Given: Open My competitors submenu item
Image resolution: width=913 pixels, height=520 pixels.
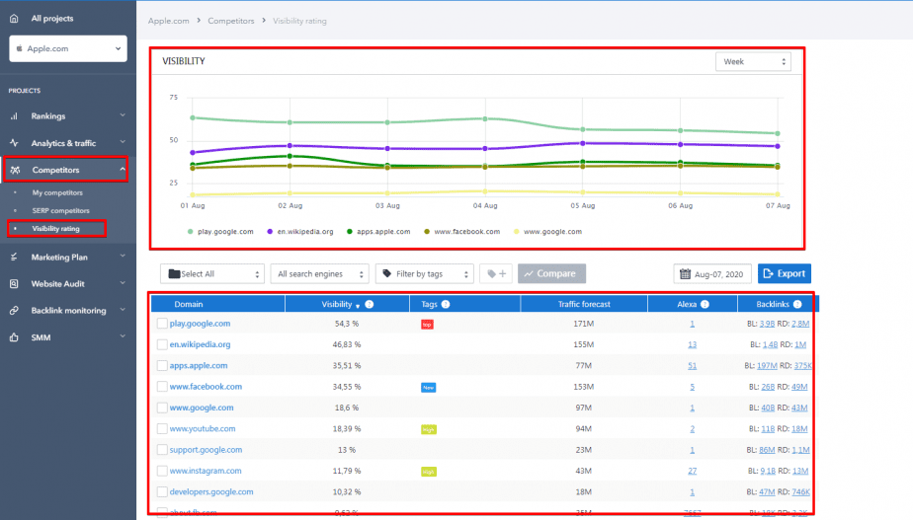Looking at the screenshot, I should pyautogui.click(x=57, y=192).
